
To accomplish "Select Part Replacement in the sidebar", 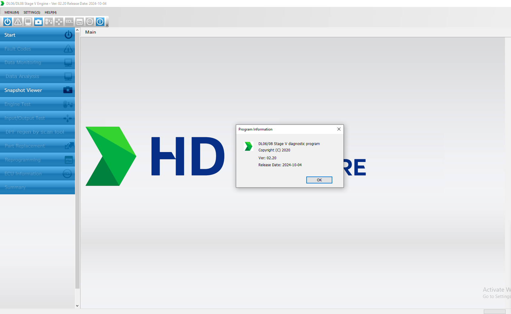I will [37, 146].
